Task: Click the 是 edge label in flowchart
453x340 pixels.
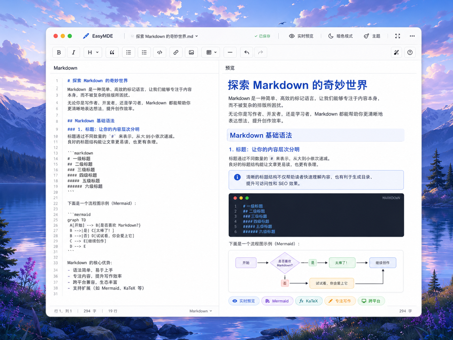Action: tap(313, 263)
